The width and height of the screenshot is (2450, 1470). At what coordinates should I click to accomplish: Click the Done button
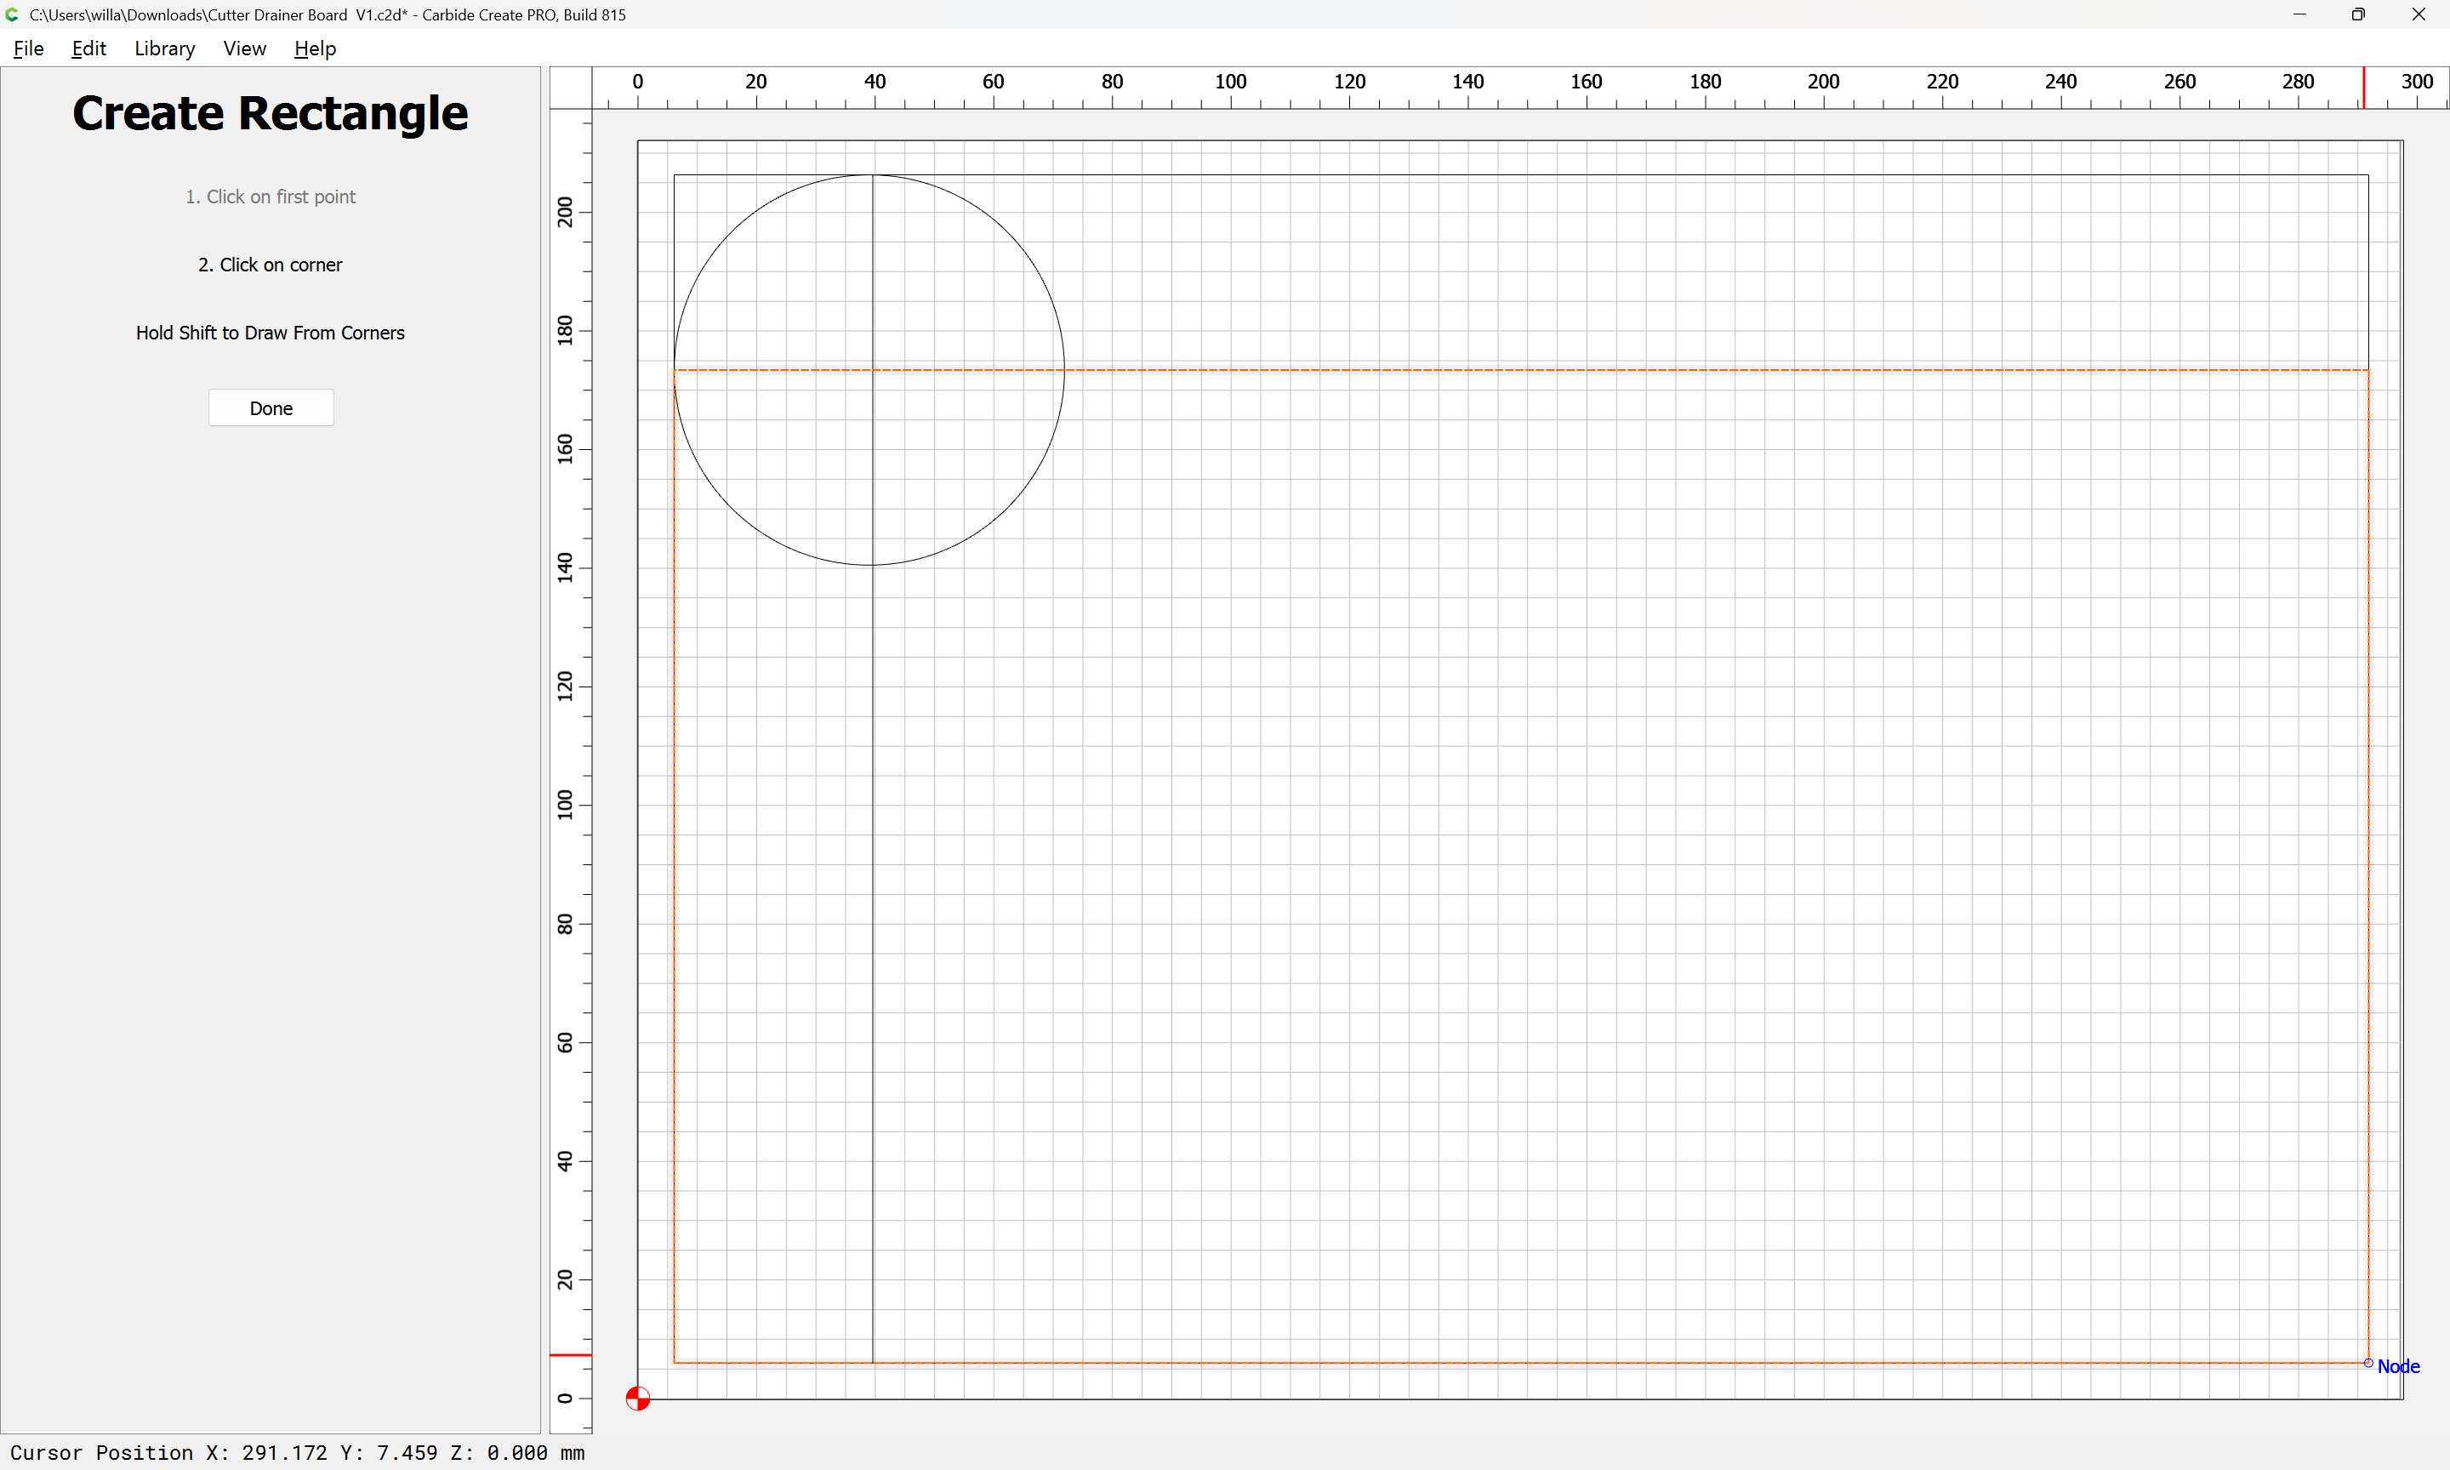coord(271,408)
